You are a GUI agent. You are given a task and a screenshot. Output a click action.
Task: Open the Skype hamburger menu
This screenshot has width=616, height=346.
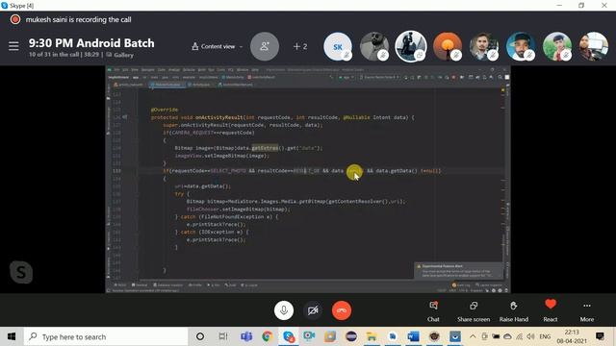pos(13,46)
